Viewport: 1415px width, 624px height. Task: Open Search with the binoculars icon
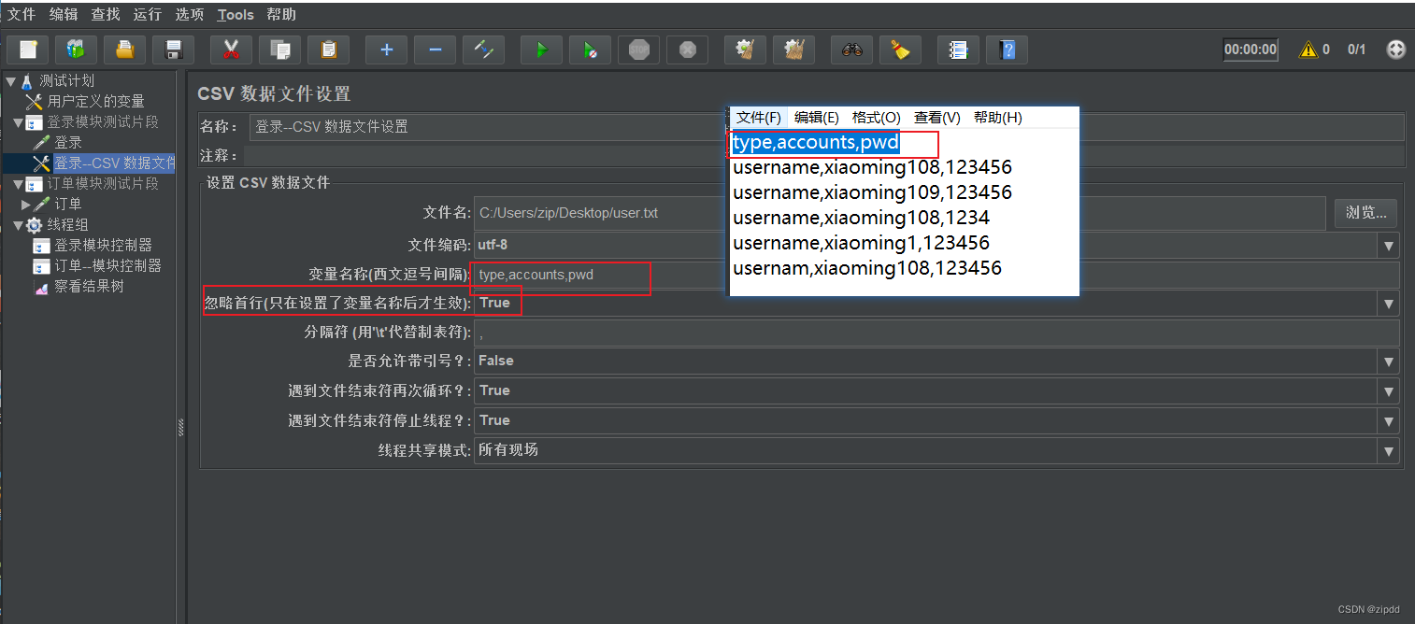851,50
